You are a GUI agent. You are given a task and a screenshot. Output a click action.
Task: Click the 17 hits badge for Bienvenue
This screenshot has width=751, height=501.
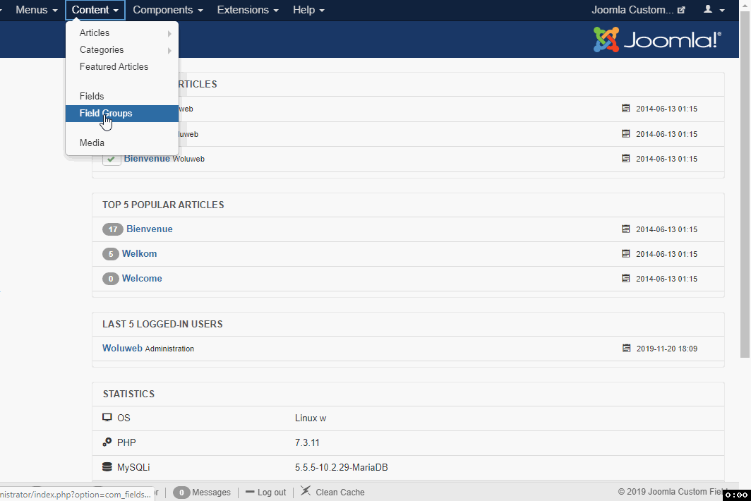[112, 229]
